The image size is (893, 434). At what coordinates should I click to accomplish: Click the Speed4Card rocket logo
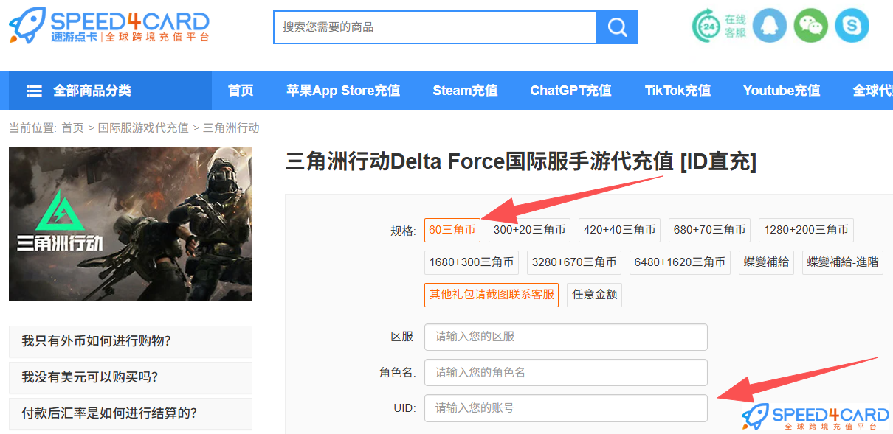109,25
